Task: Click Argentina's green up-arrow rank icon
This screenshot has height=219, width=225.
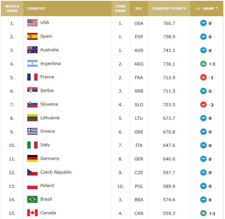Action: (x=203, y=64)
